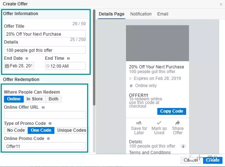The height and width of the screenshot is (167, 225).
Task: Click the End Time field
Action: pyautogui.click(x=65, y=66)
